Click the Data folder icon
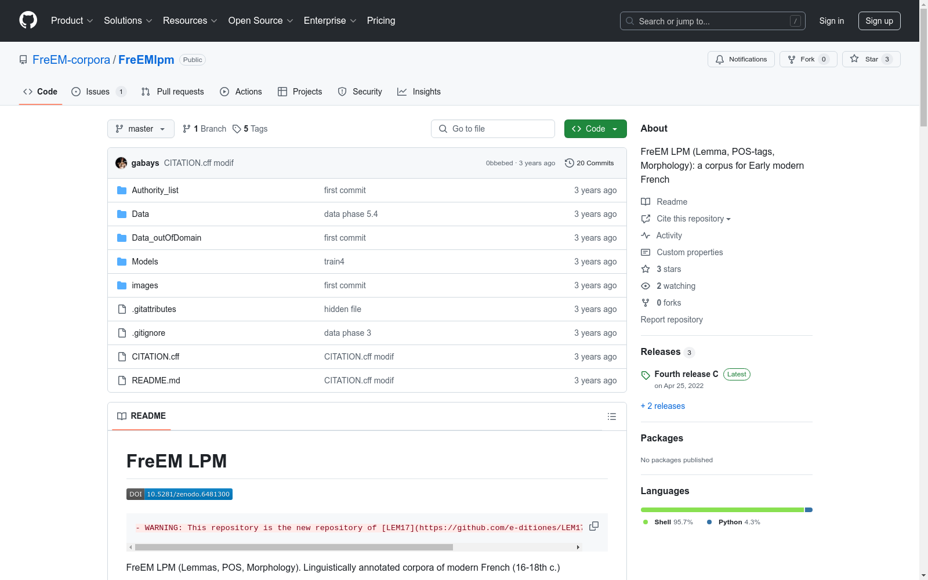Image resolution: width=928 pixels, height=580 pixels. 122,214
